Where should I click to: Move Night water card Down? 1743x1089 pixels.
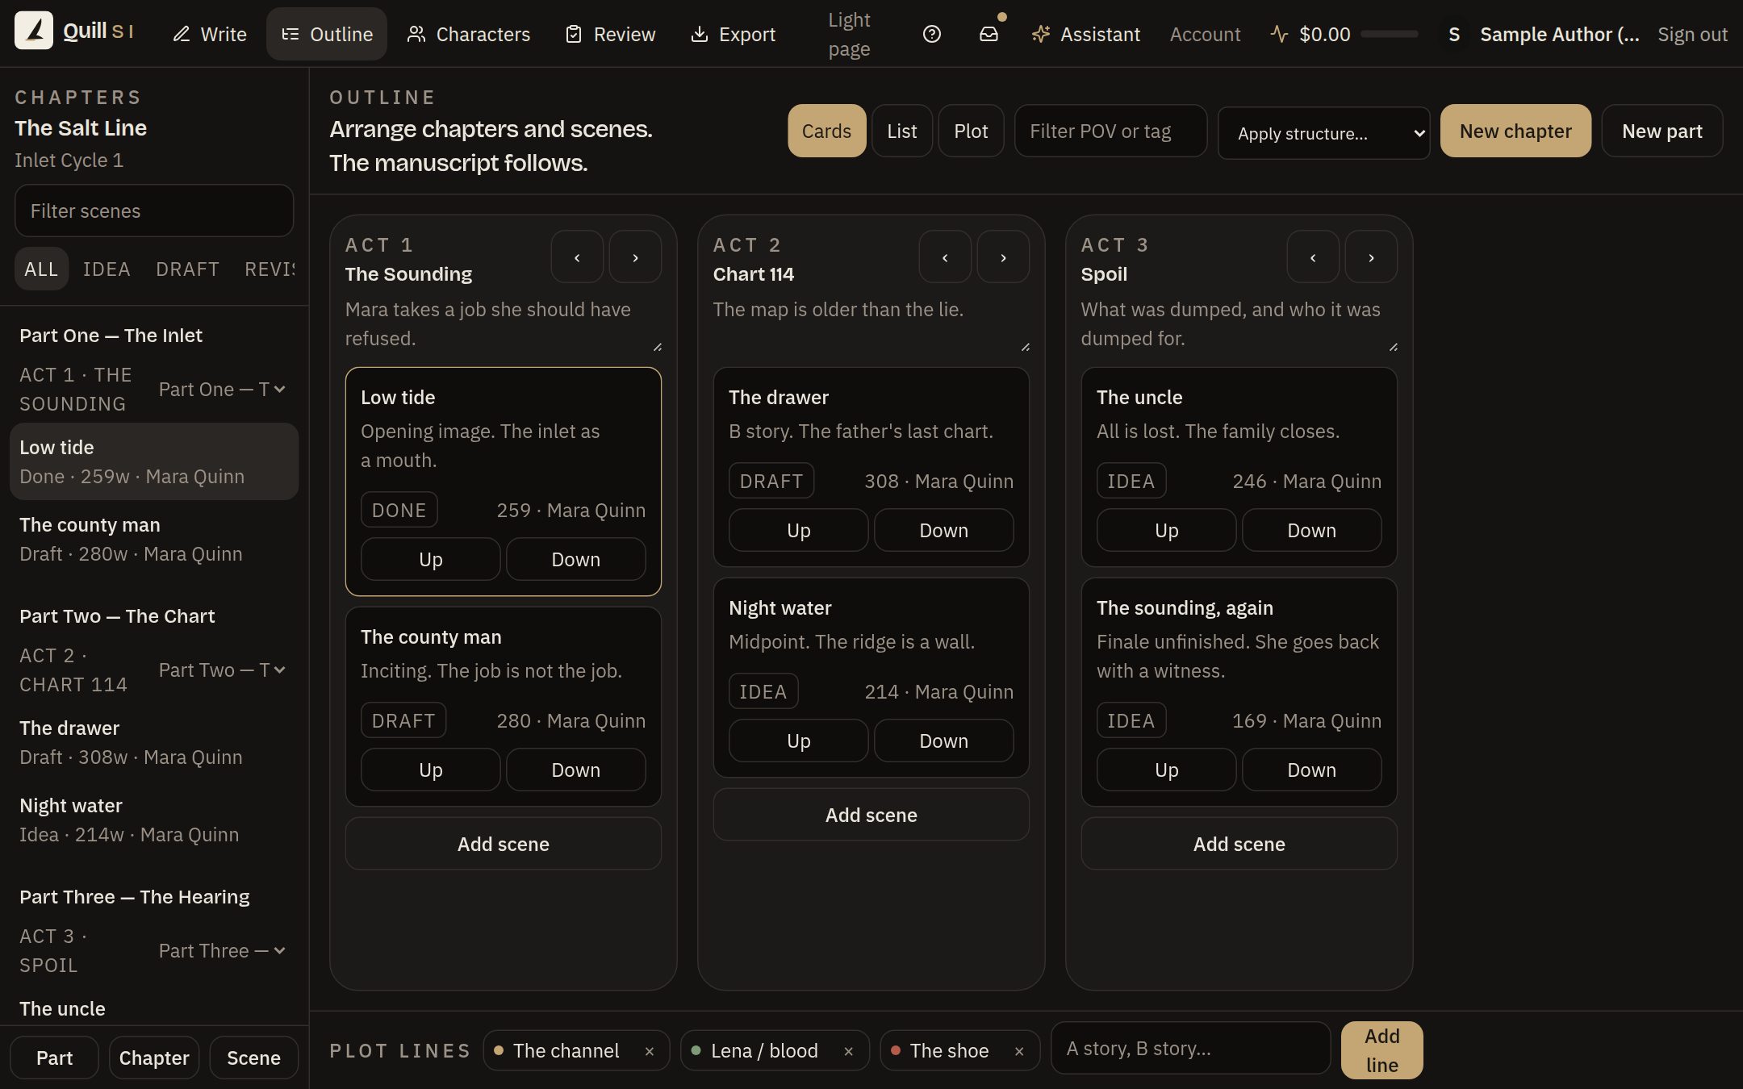[943, 741]
